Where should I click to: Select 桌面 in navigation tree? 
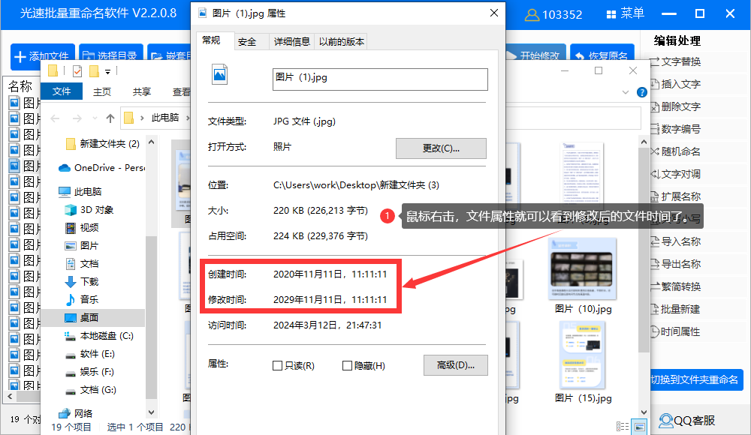(x=92, y=317)
